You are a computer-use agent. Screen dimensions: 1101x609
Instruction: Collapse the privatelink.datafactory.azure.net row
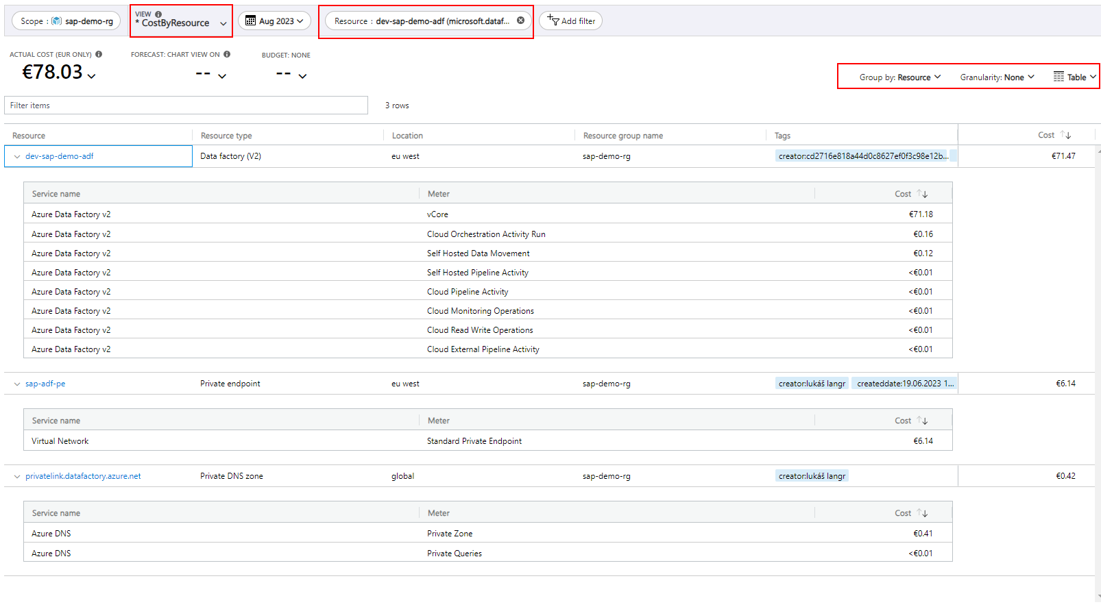pyautogui.click(x=17, y=476)
